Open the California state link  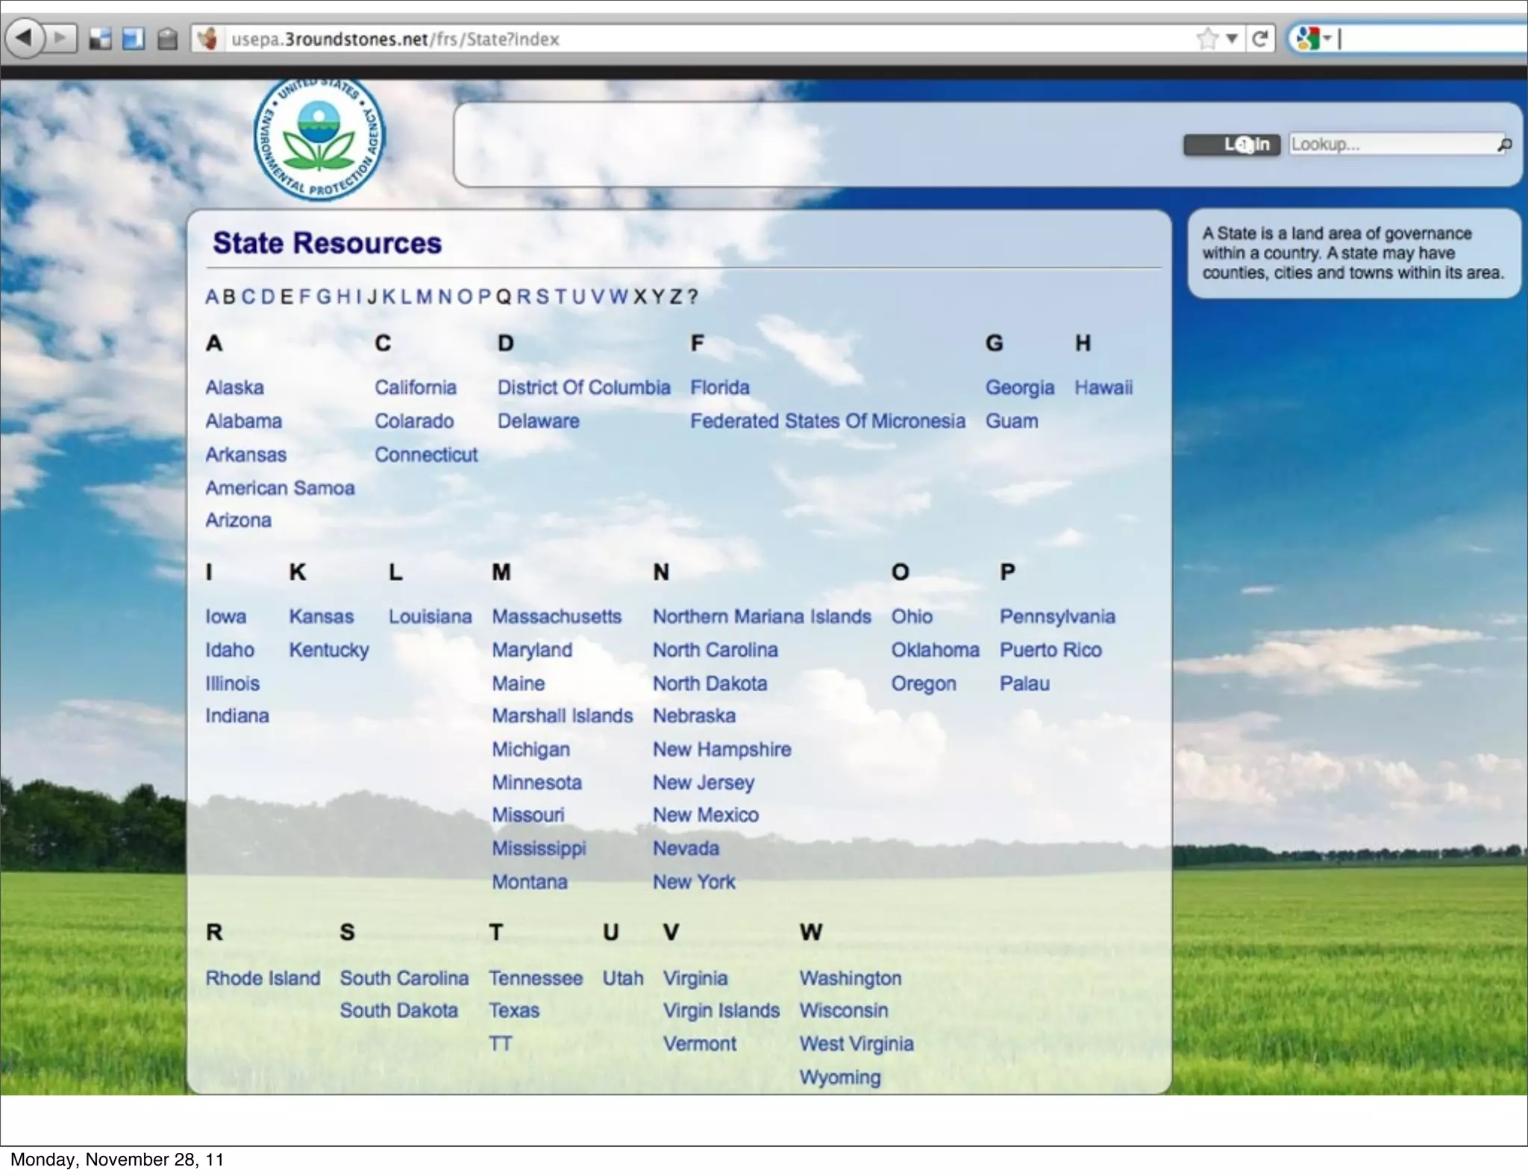point(415,387)
